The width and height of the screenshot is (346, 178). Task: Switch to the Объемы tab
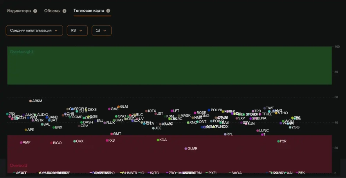[x=52, y=11]
